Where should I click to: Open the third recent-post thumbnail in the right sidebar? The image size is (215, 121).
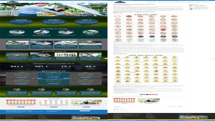coord(191,9)
